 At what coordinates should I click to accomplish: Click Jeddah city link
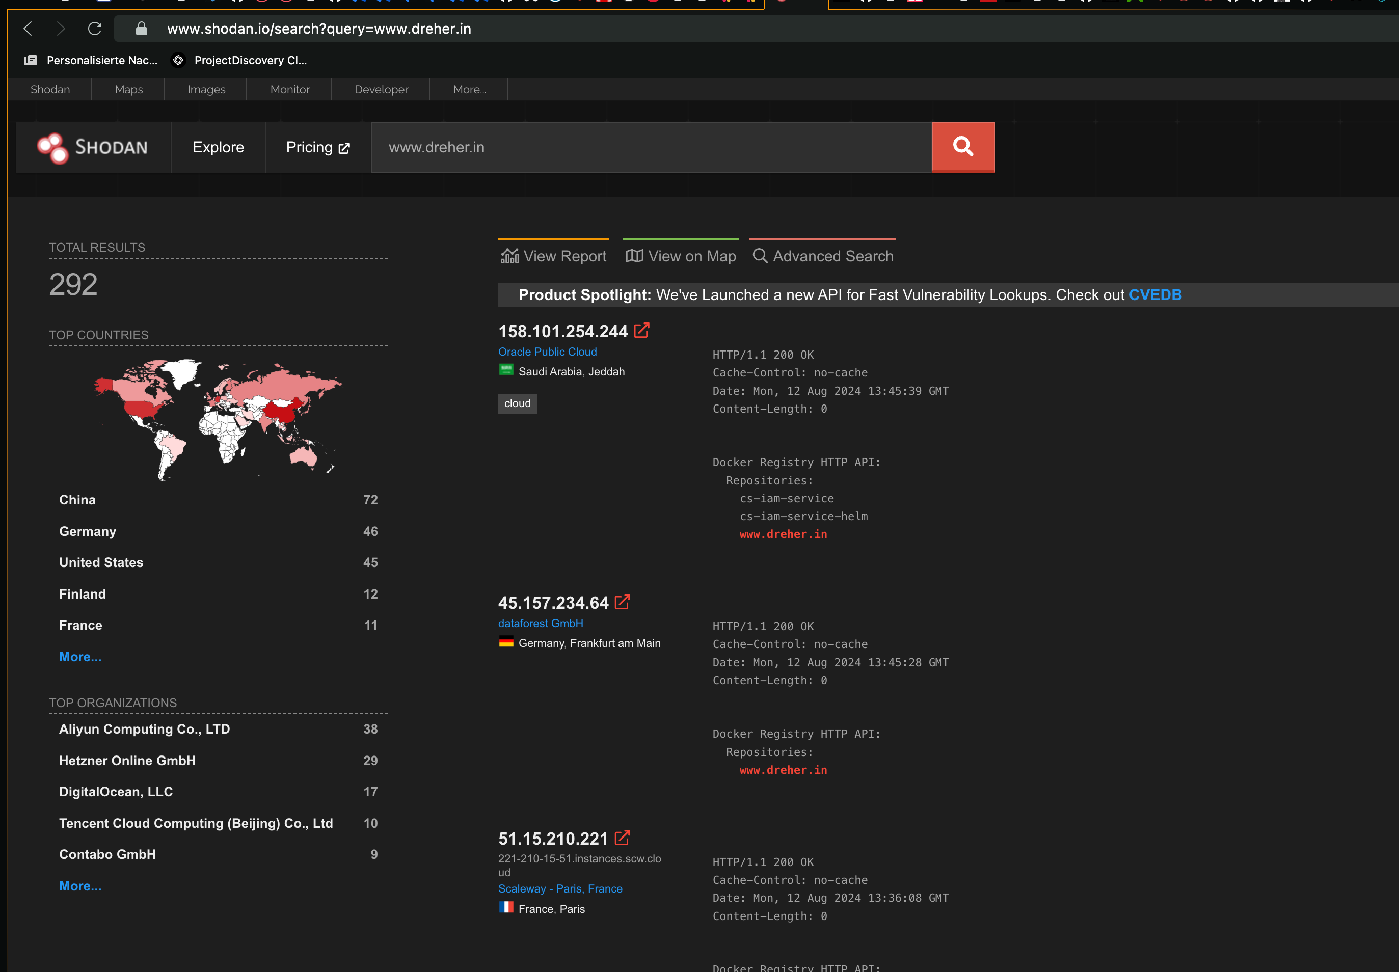point(606,371)
